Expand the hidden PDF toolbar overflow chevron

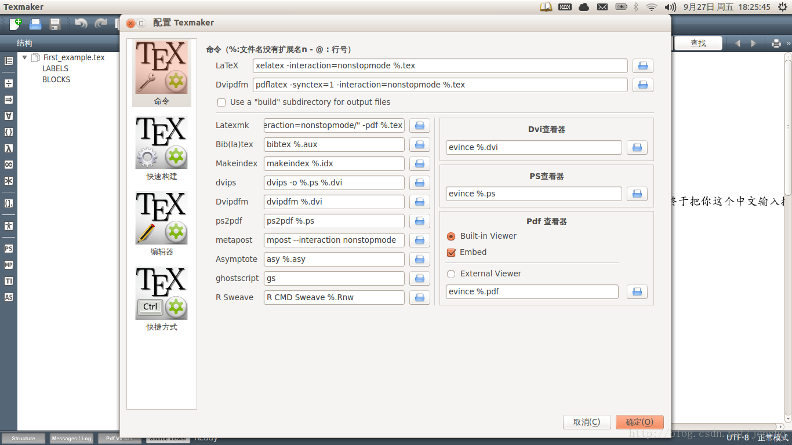click(788, 43)
